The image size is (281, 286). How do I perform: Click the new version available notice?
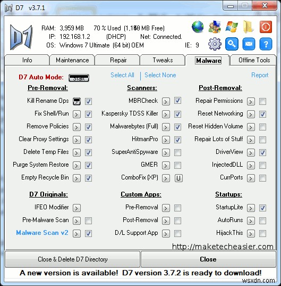coord(140,273)
